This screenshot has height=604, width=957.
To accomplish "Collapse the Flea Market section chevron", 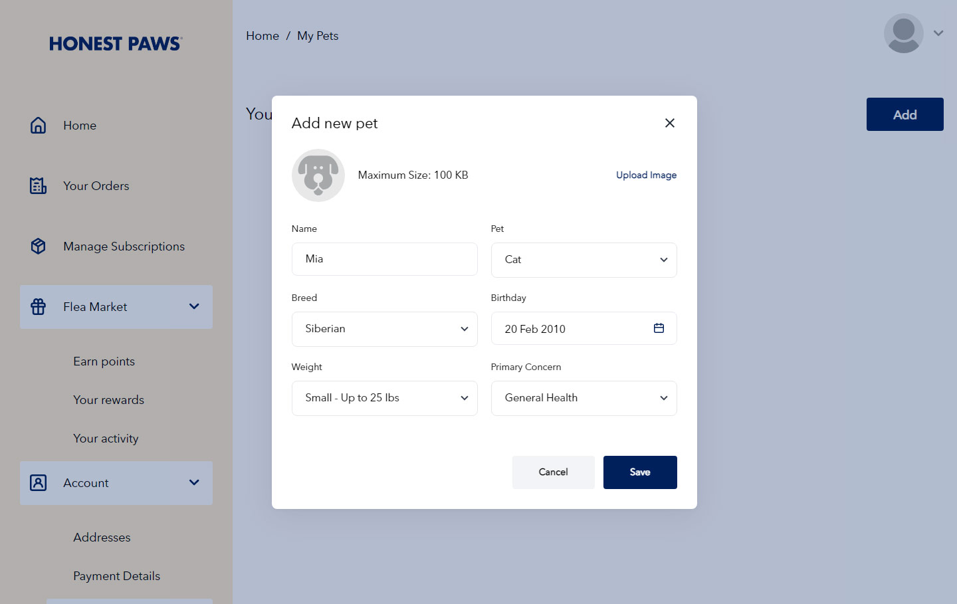I will (194, 306).
